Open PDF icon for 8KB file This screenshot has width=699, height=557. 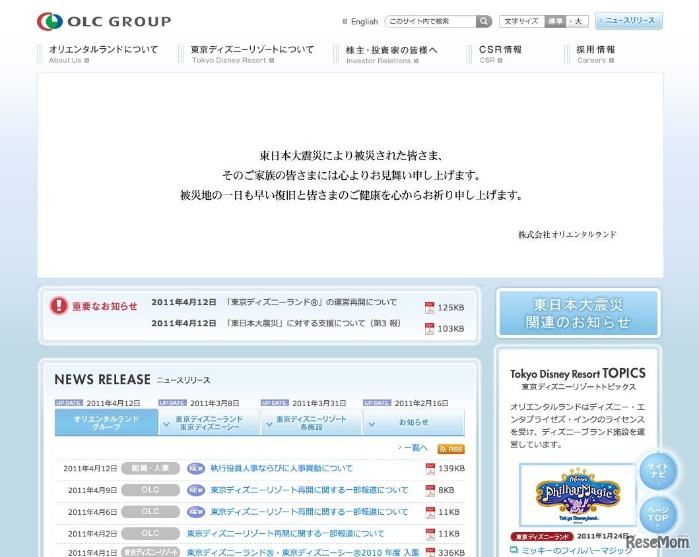pos(430,490)
